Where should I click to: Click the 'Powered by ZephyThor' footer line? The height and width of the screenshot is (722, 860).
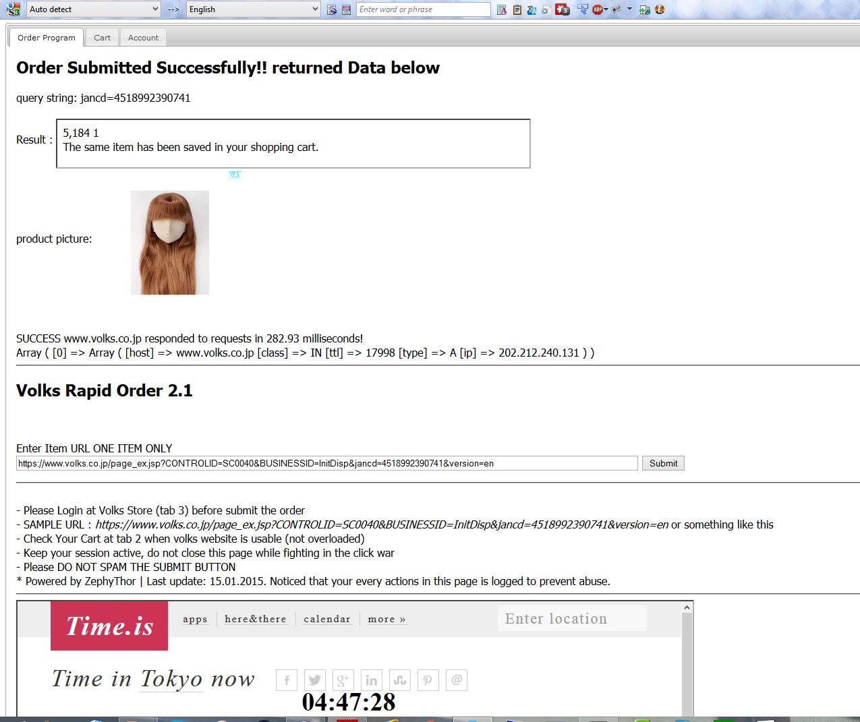(313, 581)
